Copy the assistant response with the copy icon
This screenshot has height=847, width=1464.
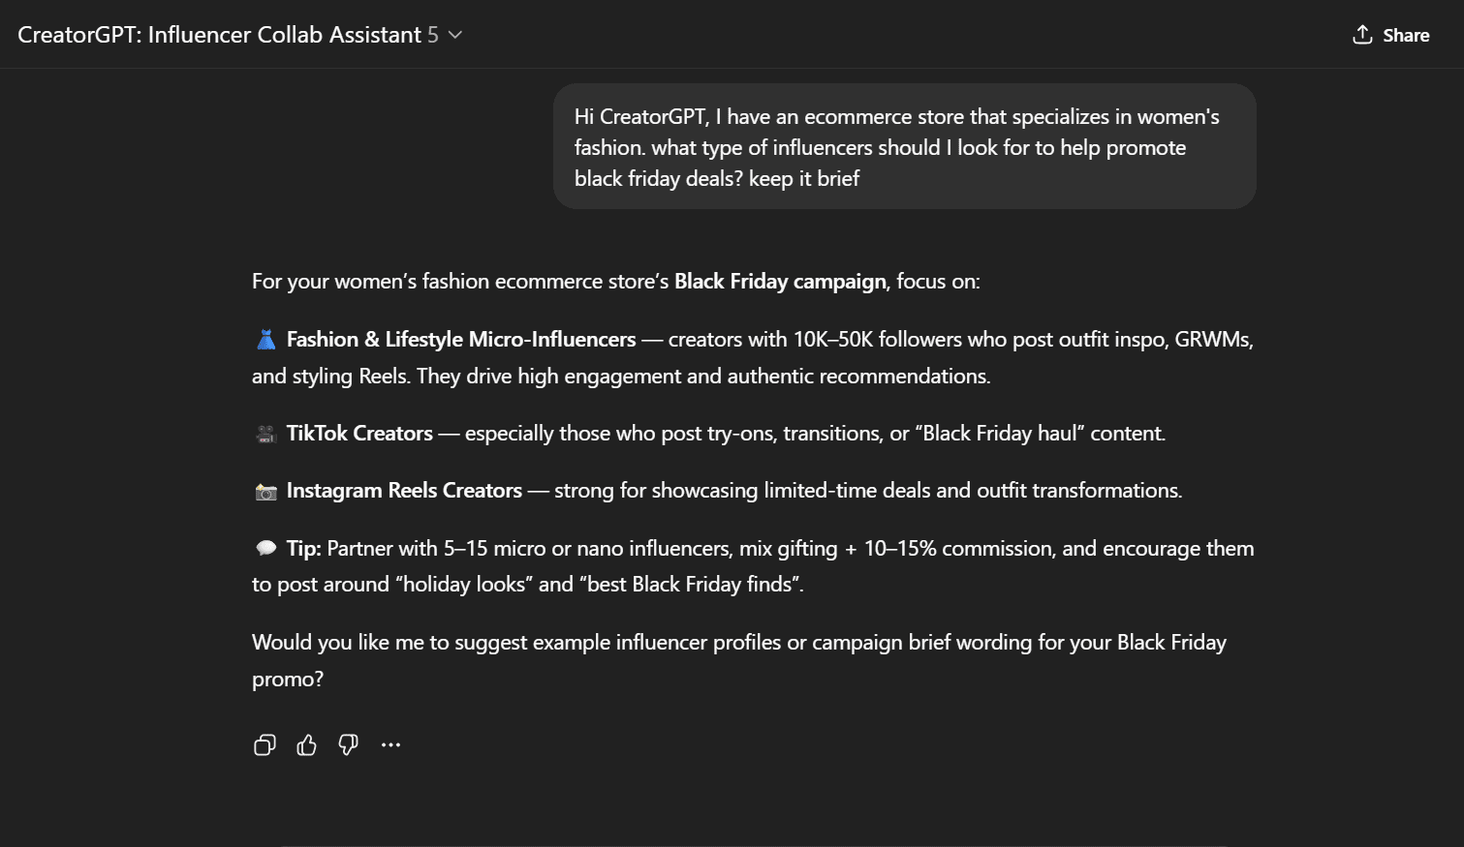tap(265, 744)
